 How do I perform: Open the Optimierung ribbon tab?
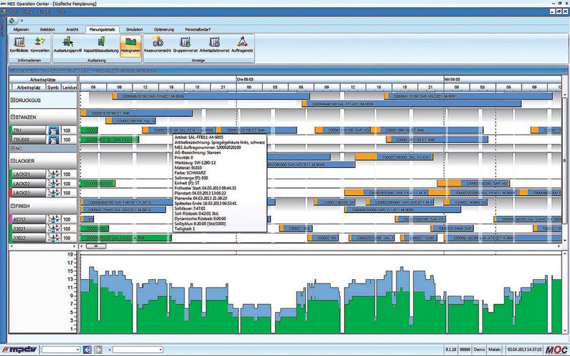164,29
